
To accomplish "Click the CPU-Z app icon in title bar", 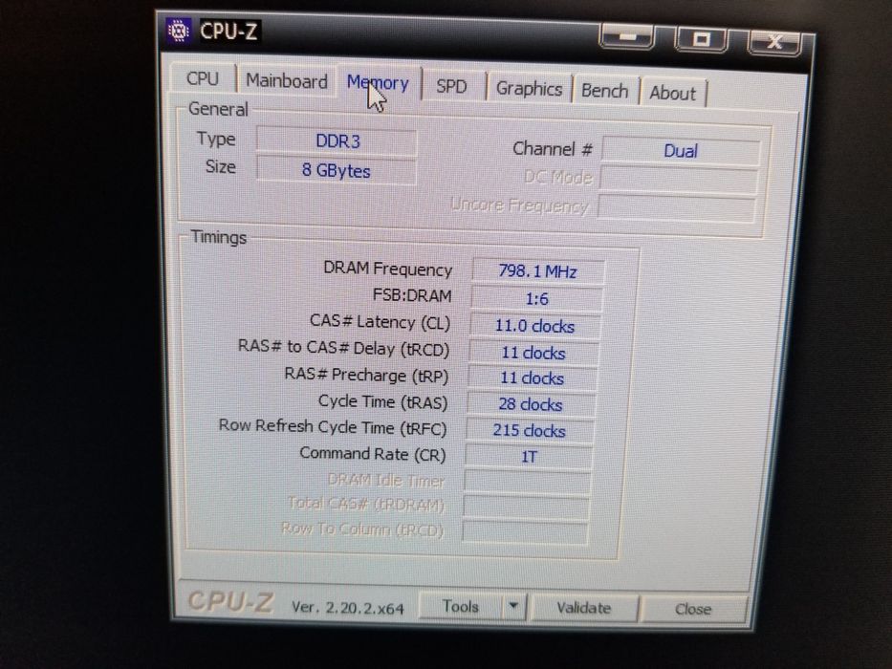I will [x=179, y=31].
